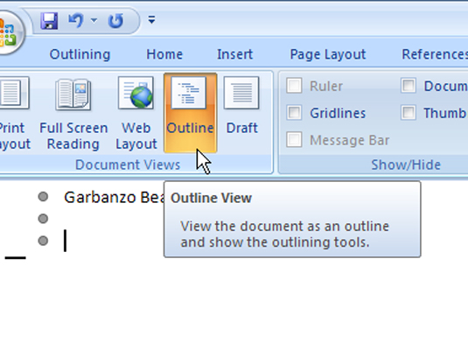Click the Redo circular arrow icon
468x350 pixels.
[115, 21]
